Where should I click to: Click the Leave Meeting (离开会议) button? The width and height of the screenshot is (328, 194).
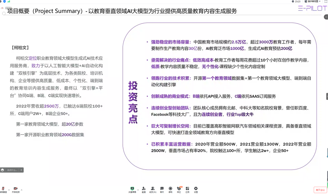coord(320,189)
